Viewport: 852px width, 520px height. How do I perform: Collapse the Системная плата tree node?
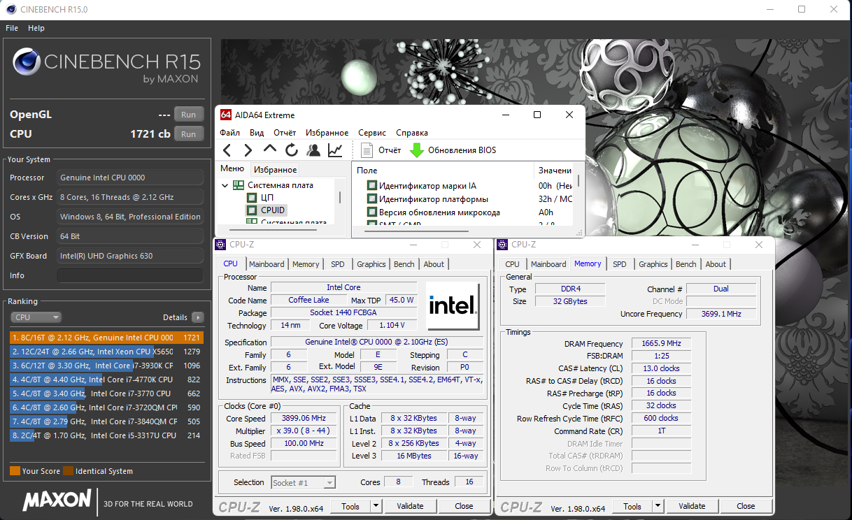tap(225, 185)
